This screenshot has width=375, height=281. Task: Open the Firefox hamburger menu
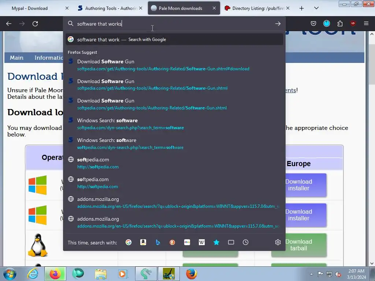[x=366, y=23]
